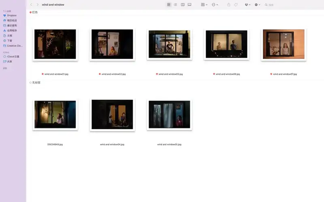This screenshot has height=202, width=324.
Task: Click the 无标签 no-tag group header
Action: [x=35, y=82]
